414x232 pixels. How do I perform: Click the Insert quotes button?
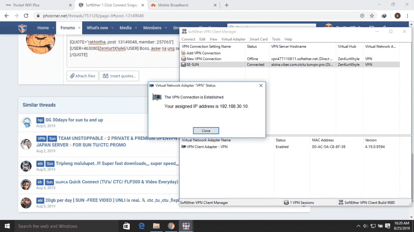point(119,76)
